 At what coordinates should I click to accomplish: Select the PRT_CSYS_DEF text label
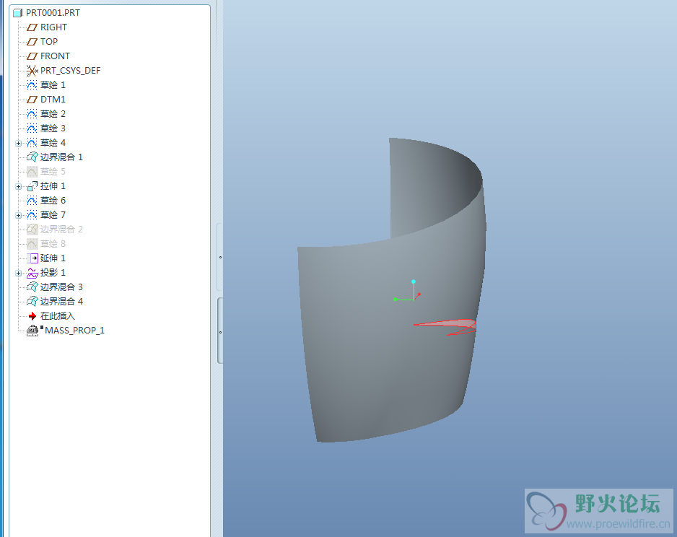tap(71, 70)
